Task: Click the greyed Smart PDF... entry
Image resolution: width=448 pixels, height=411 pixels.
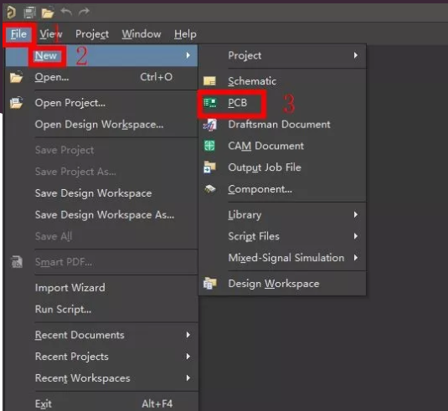Action: [101, 262]
